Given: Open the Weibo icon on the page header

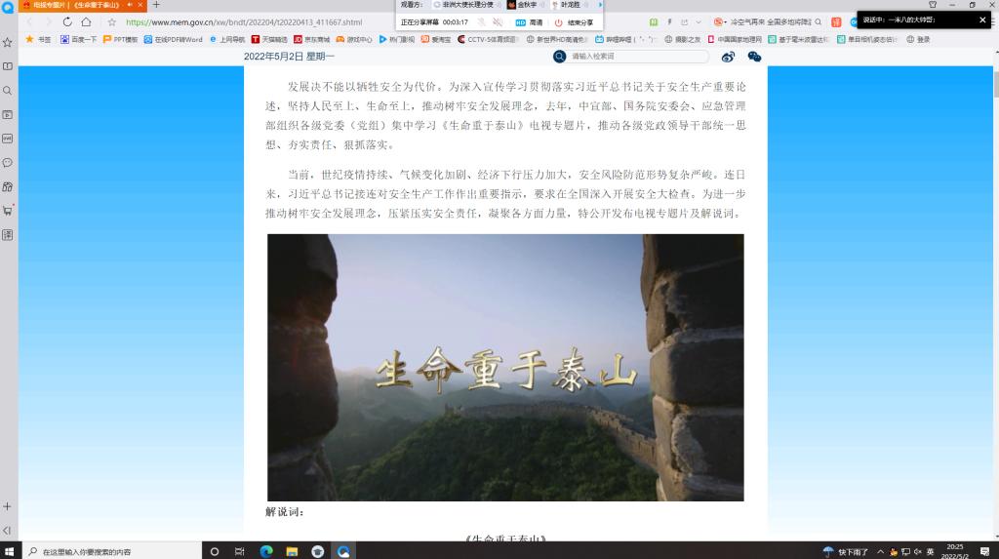Looking at the screenshot, I should click(x=728, y=57).
